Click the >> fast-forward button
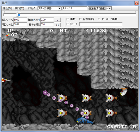This screenshot has height=132, width=140. coord(57,25)
